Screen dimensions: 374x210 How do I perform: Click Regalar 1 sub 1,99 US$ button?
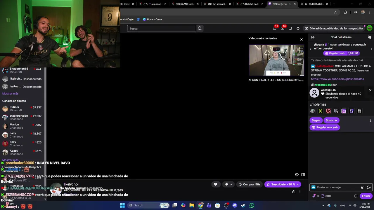(342, 53)
